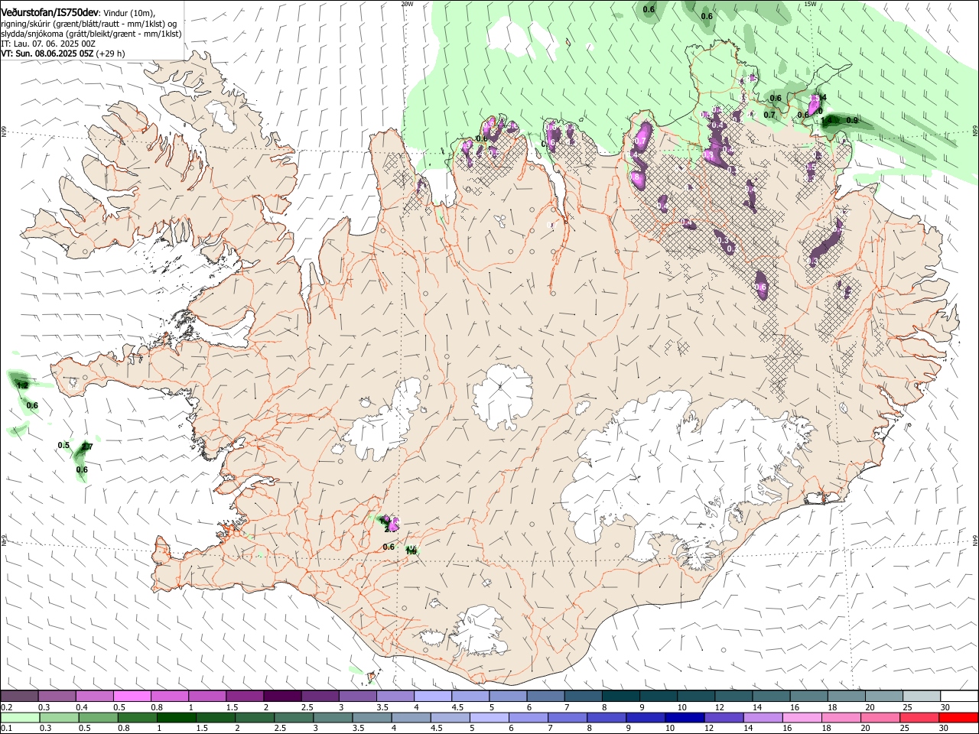Click the light pink 16–18 rain legend swatch
Image resolution: width=979 pixels, height=734 pixels.
[801, 718]
